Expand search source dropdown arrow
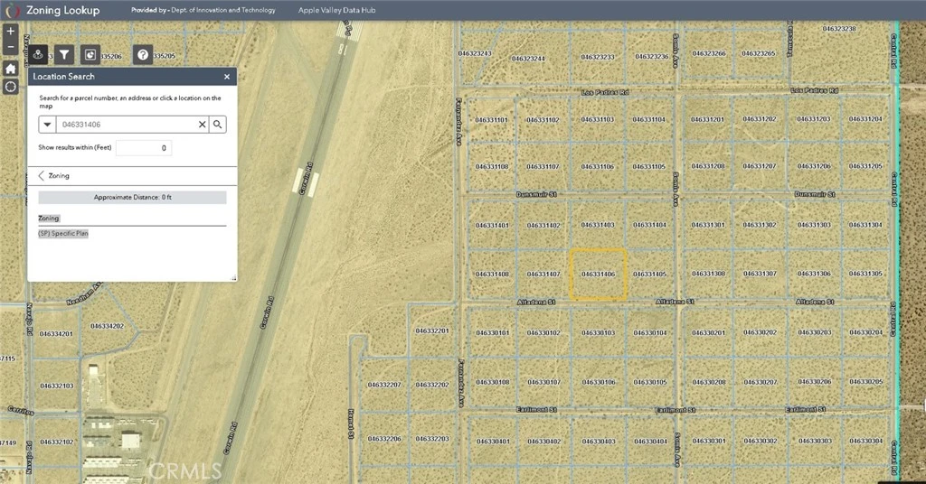This screenshot has height=484, width=926. click(47, 125)
